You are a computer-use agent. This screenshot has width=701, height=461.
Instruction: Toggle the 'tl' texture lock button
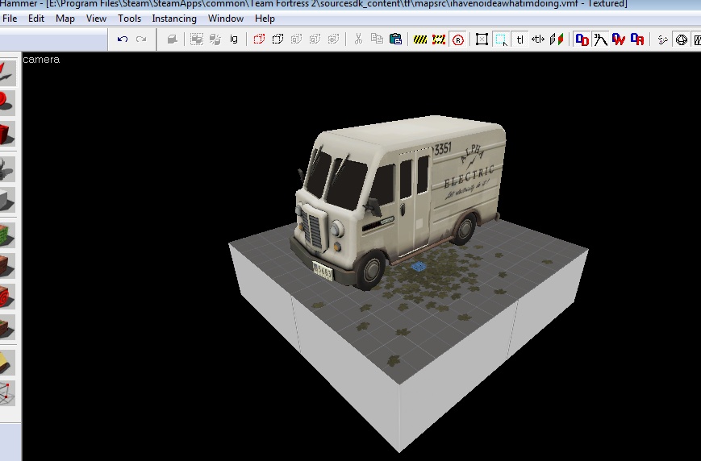(x=519, y=39)
